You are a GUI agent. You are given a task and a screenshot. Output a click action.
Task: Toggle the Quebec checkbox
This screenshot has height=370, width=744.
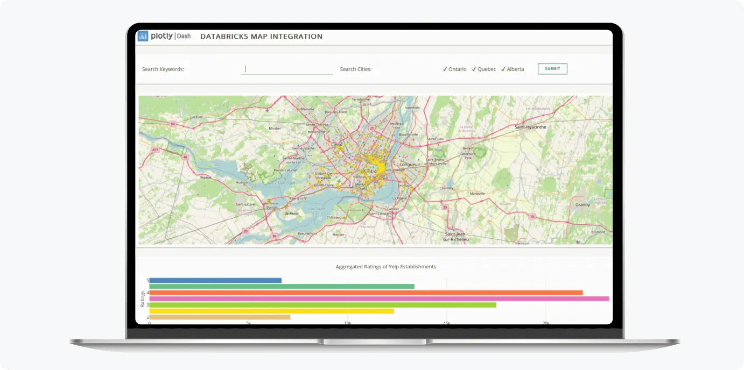point(474,69)
